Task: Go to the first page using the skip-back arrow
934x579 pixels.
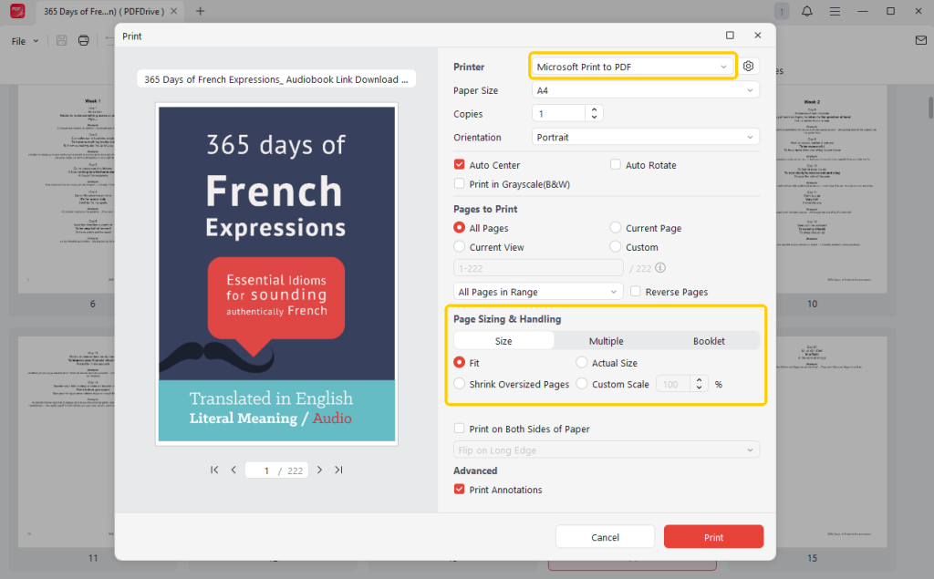Action: pos(214,470)
